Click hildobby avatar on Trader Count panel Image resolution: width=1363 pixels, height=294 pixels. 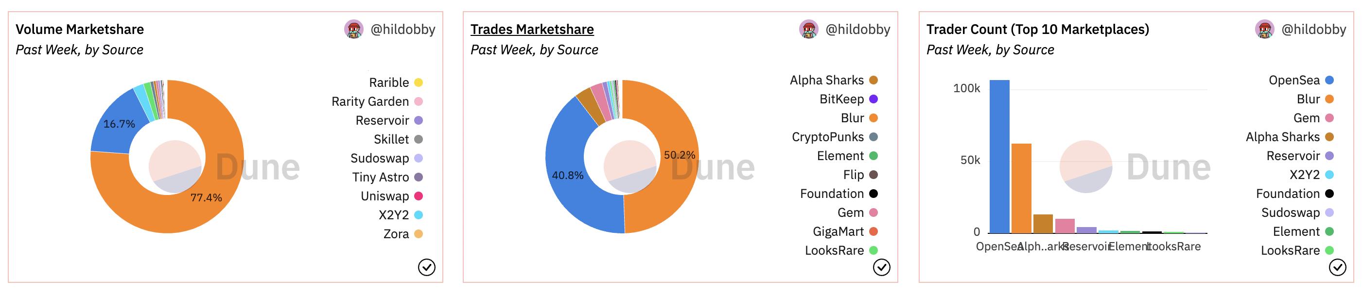coord(1265,30)
